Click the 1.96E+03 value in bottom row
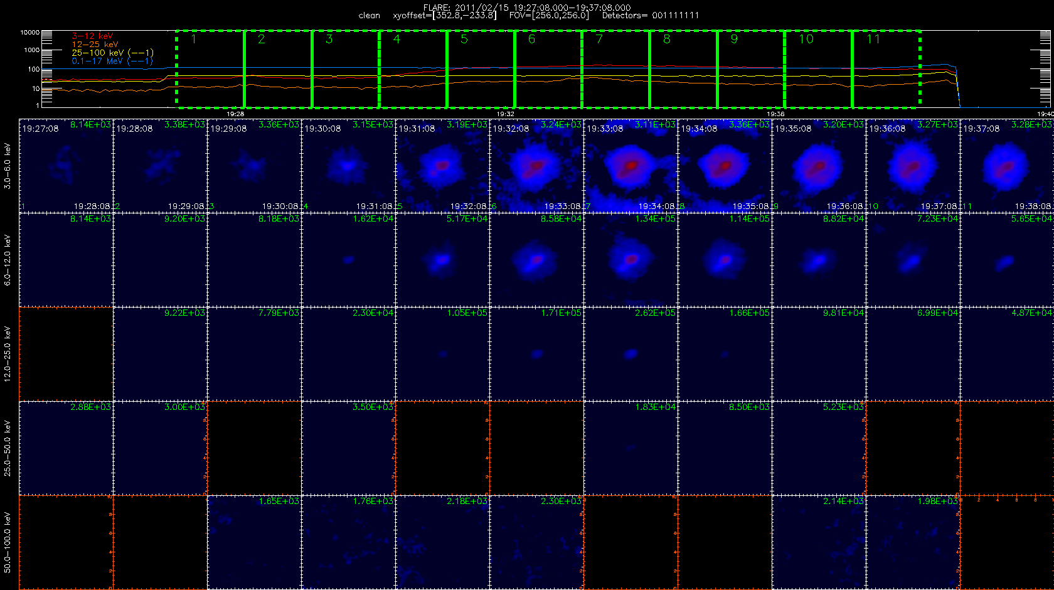Viewport: 1054px width, 590px height. (937, 501)
